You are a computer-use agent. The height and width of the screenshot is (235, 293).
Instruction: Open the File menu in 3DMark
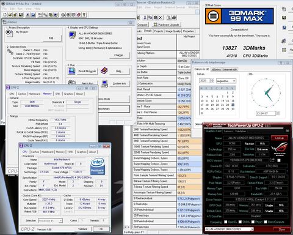(5, 9)
